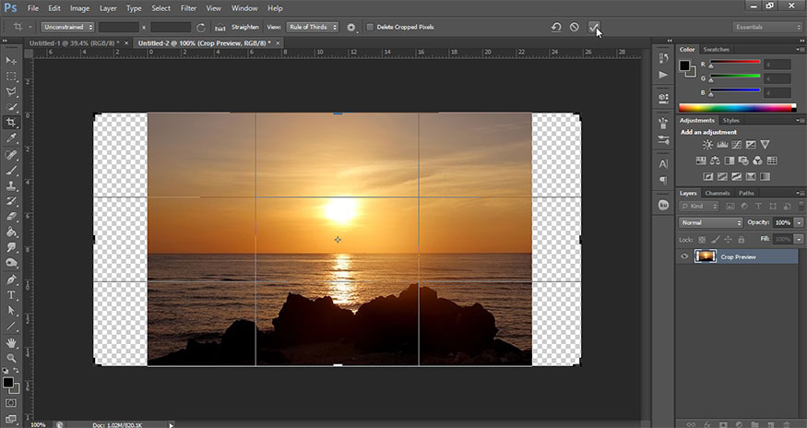Enable Delete Cropped Pixels checkbox
807x428 pixels.
371,28
